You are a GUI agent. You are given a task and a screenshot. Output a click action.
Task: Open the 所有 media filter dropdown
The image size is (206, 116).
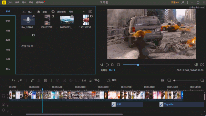77,12
